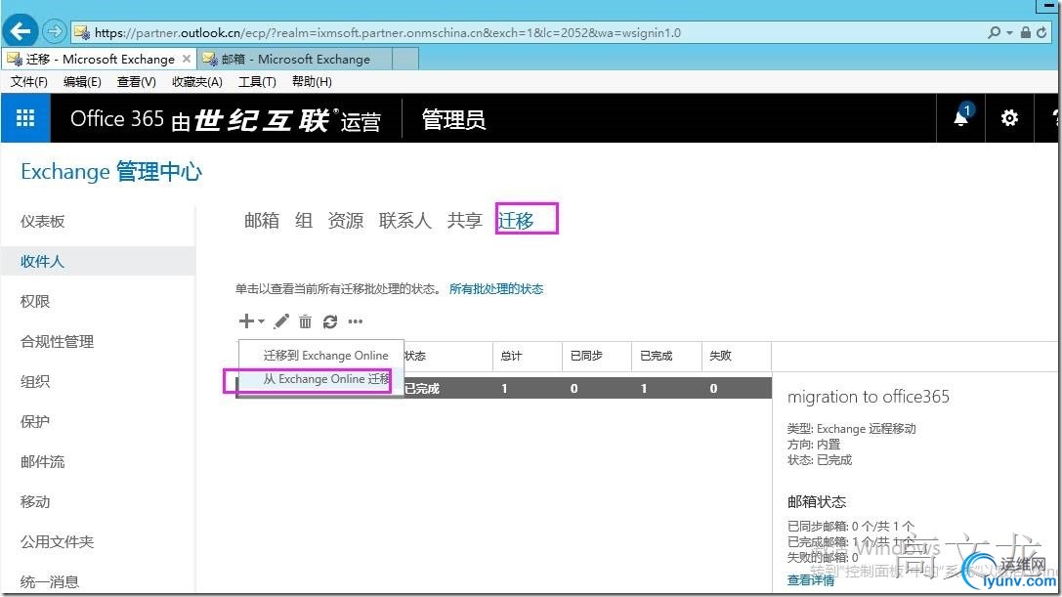Click the Office 365 header logo text
Image resolution: width=1062 pixels, height=597 pixels.
[116, 118]
